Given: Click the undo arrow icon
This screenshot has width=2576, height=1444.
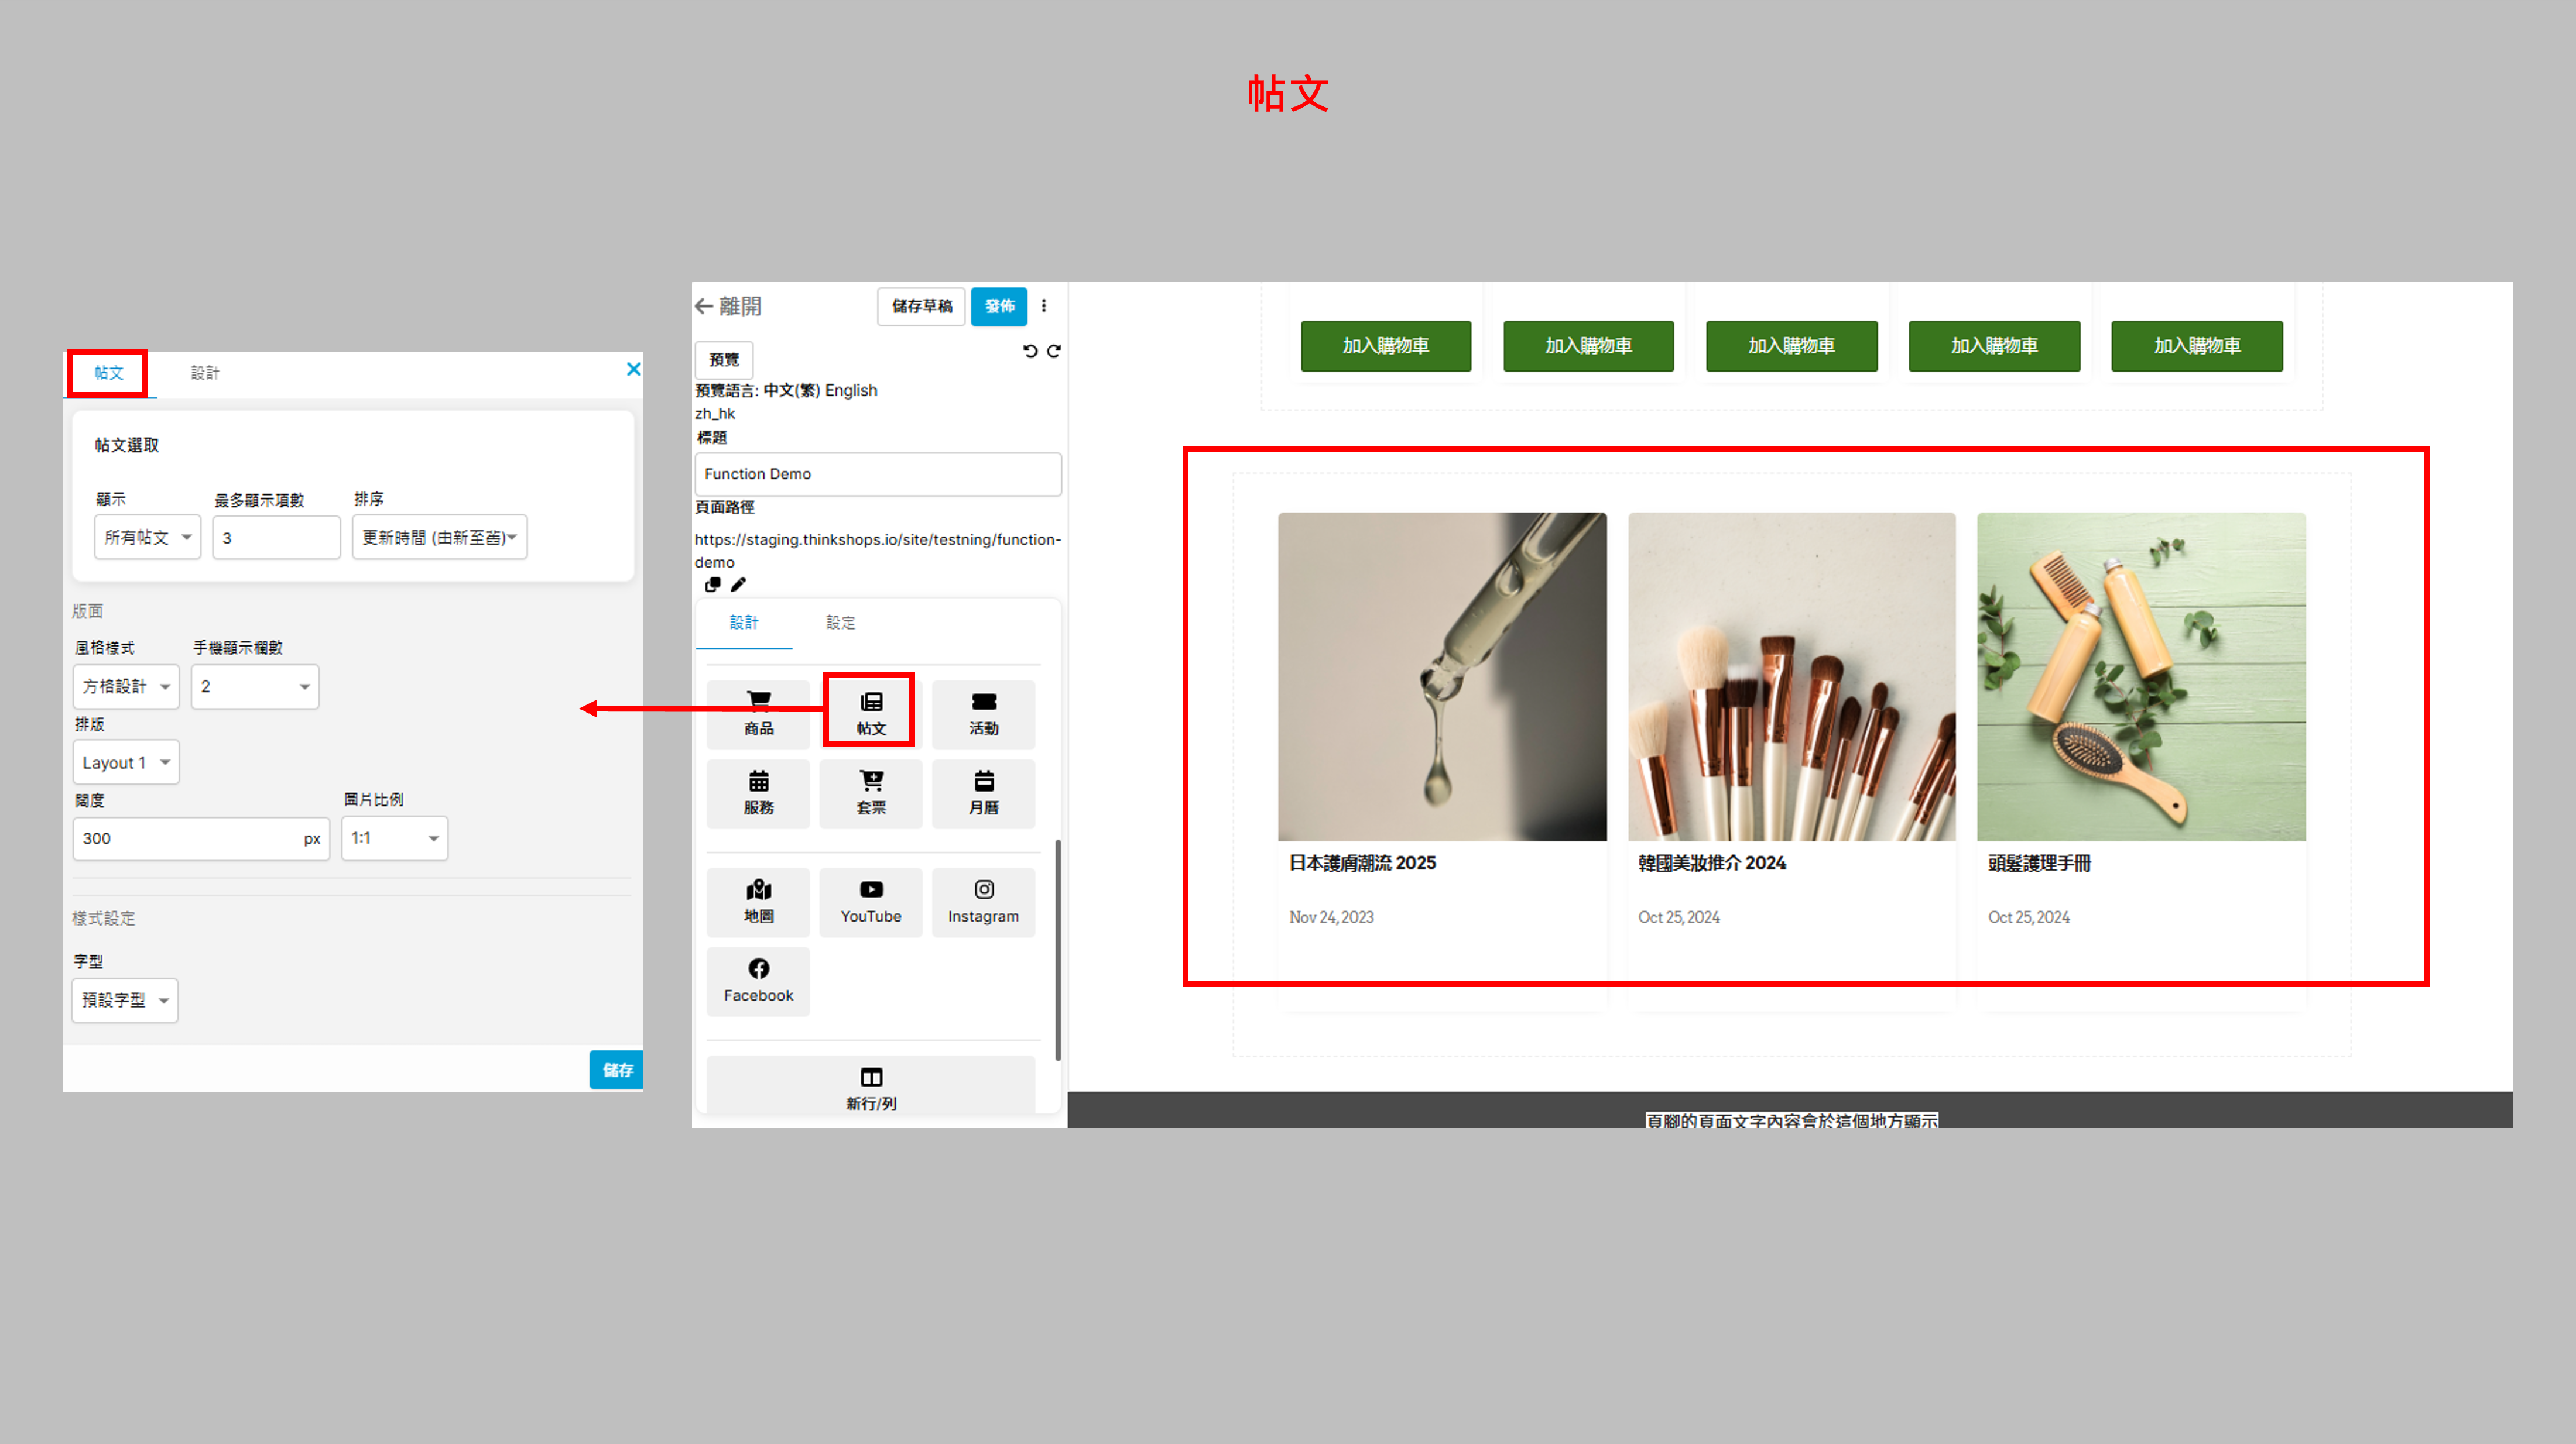Looking at the screenshot, I should pos(1030,350).
